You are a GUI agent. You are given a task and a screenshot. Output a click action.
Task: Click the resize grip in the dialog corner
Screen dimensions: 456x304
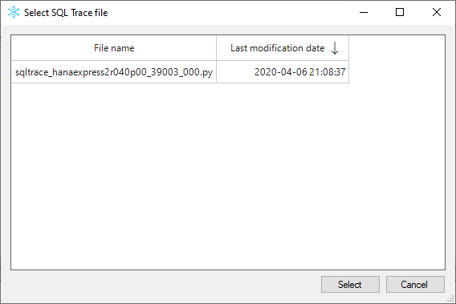[x=450, y=298]
